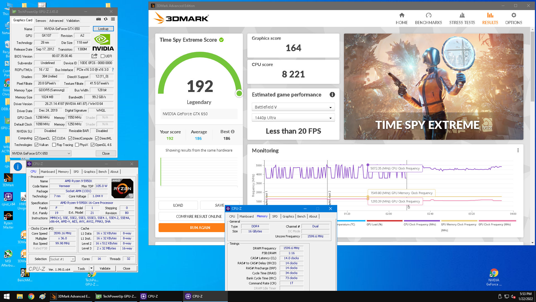Click the info icon next to Best score
Image resolution: width=536 pixels, height=302 pixels.
coord(233,131)
